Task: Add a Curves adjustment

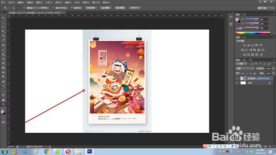Action: 253,45
